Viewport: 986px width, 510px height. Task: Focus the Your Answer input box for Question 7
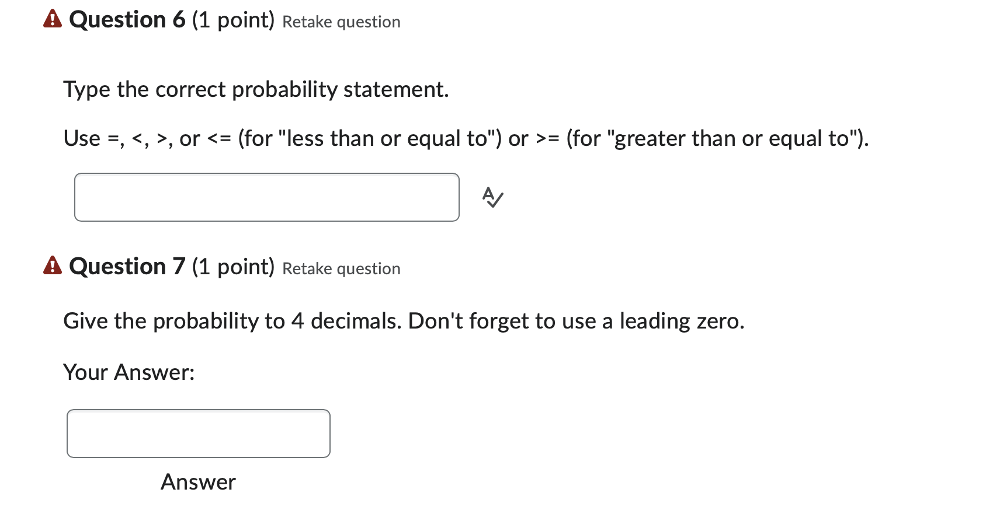199,434
